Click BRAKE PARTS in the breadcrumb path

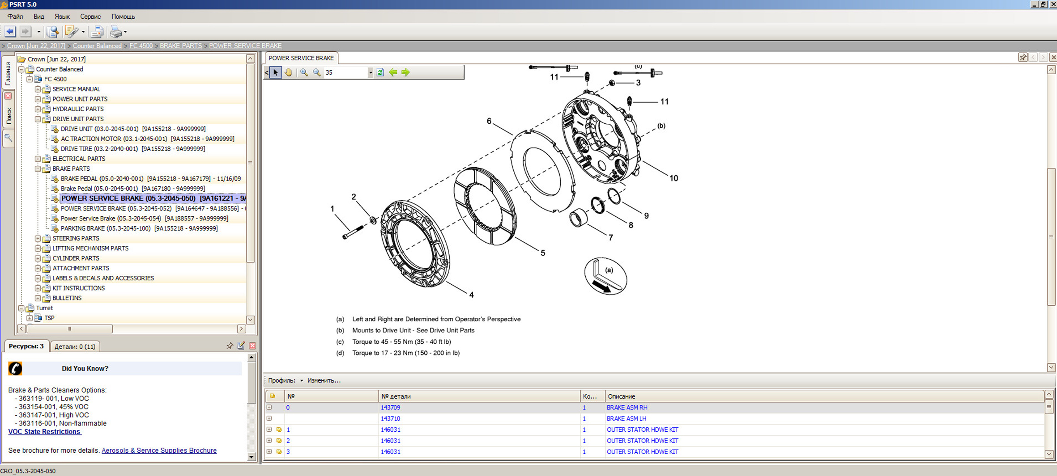pyautogui.click(x=181, y=46)
